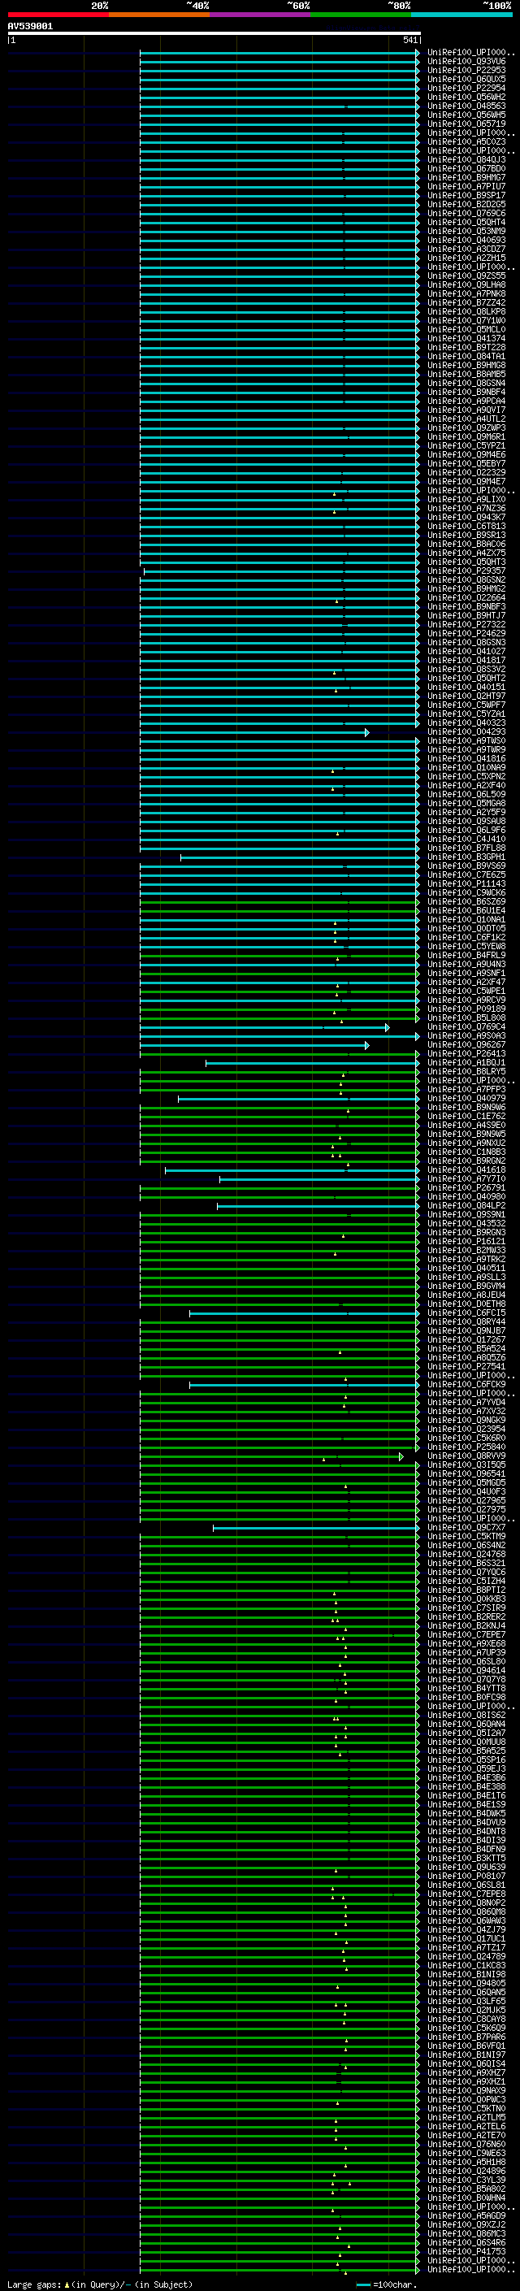Select the UniRef100_Q40693 label
The image size is (520, 2291).
(466, 240)
